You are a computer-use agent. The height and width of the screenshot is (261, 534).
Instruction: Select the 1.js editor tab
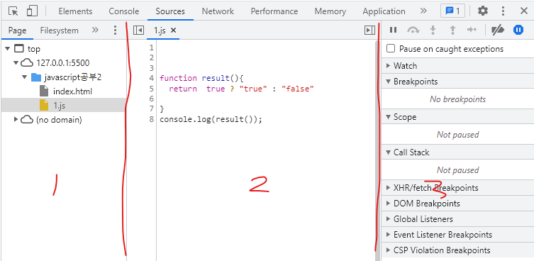tap(160, 30)
